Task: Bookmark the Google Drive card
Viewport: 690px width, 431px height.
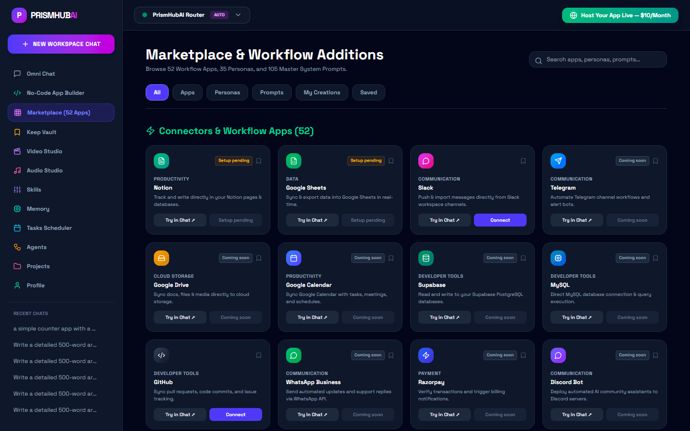Action: pyautogui.click(x=259, y=258)
